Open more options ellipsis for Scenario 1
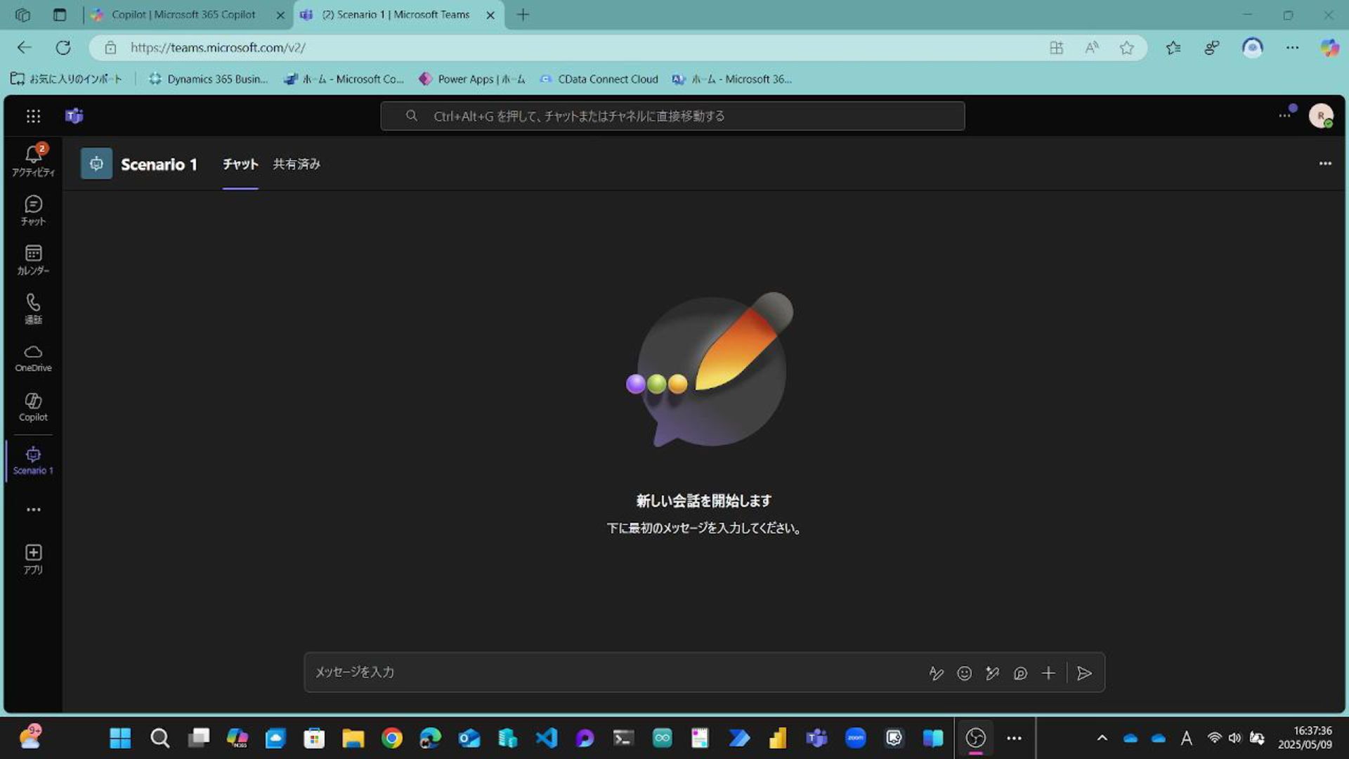This screenshot has width=1349, height=759. (x=1324, y=164)
